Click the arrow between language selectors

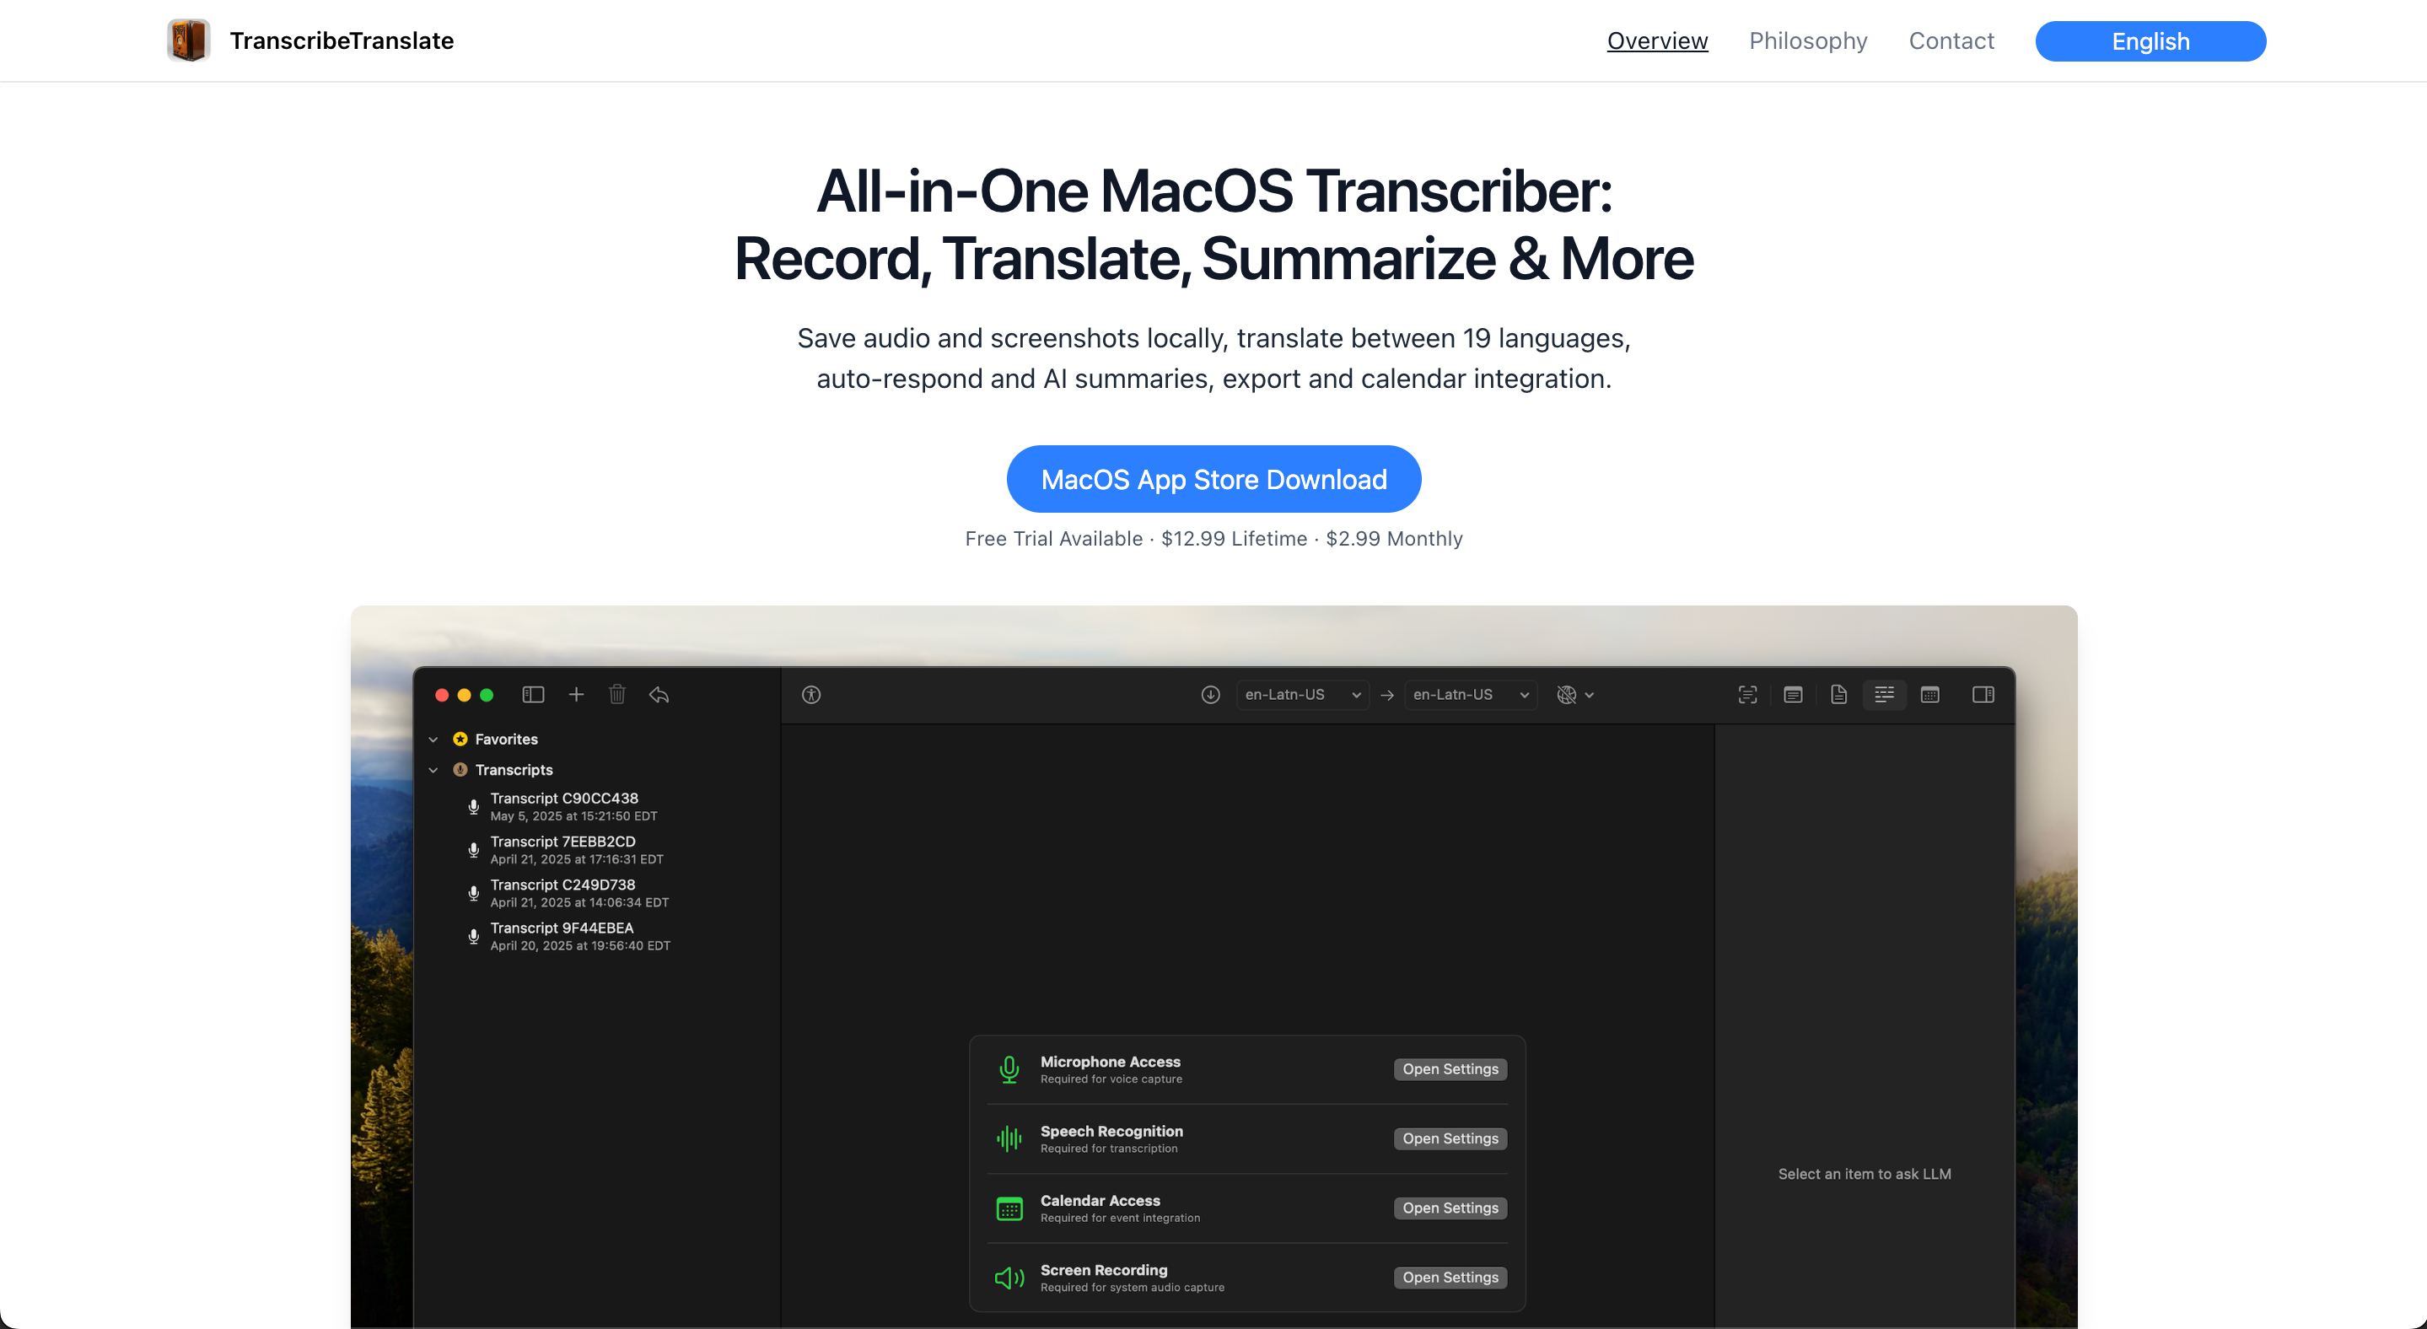pos(1387,695)
